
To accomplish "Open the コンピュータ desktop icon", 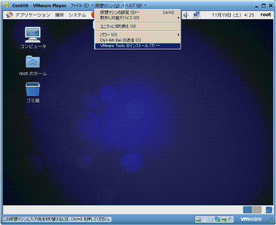I will (x=33, y=38).
